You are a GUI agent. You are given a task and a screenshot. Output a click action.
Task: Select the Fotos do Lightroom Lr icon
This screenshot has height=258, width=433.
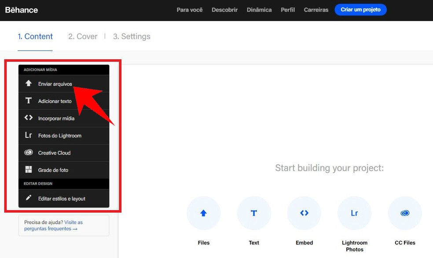28,135
